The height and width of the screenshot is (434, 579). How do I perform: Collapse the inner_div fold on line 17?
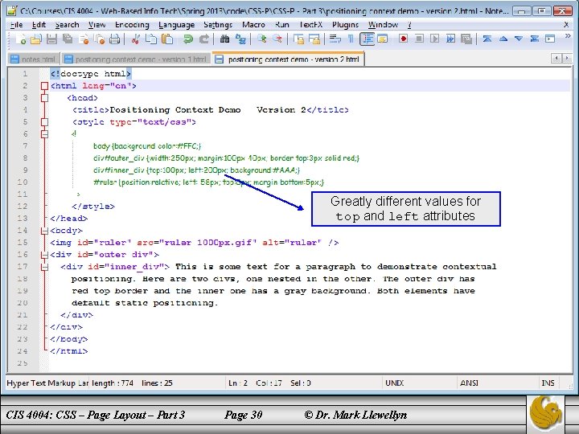(45, 267)
